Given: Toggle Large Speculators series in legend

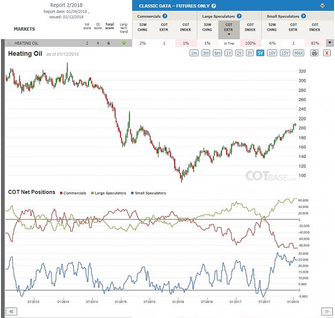Looking at the screenshot, I should (108, 193).
